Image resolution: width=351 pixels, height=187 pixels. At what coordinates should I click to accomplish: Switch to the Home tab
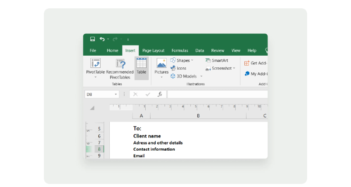pyautogui.click(x=112, y=50)
